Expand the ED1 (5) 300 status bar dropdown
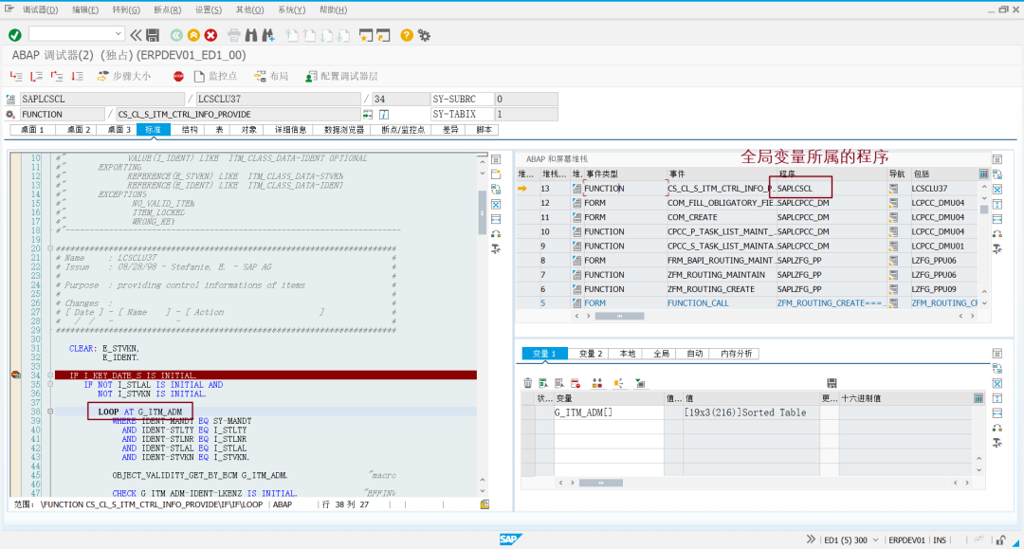 [x=875, y=540]
